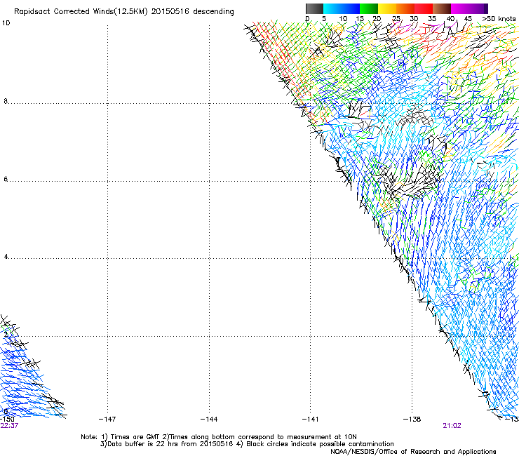Click the red 30-35 knots legend segment
The width and height of the screenshot is (519, 456).
pos(424,8)
